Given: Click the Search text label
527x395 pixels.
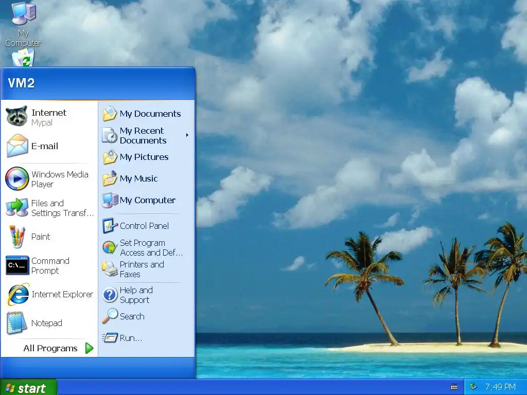Looking at the screenshot, I should pos(132,316).
